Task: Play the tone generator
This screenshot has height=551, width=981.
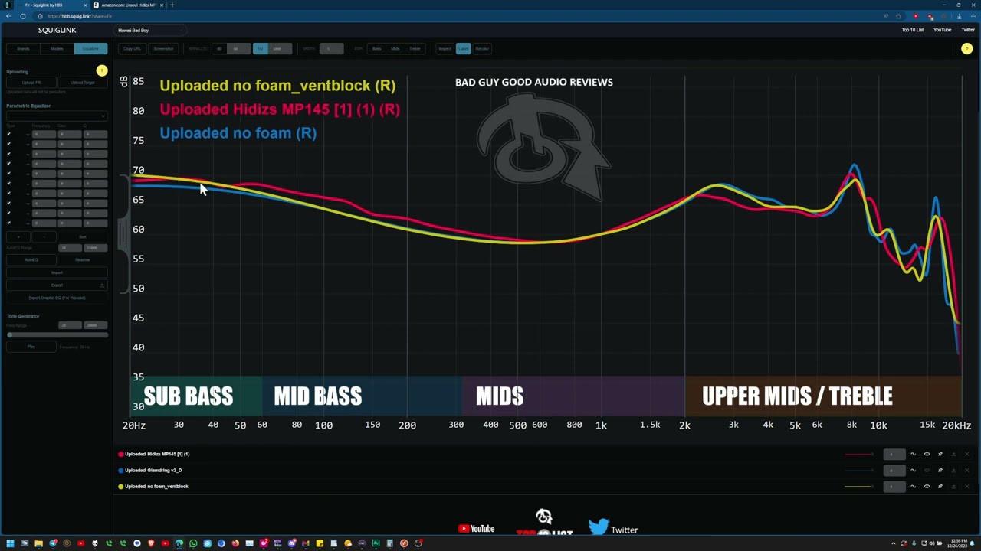Action: pyautogui.click(x=31, y=347)
